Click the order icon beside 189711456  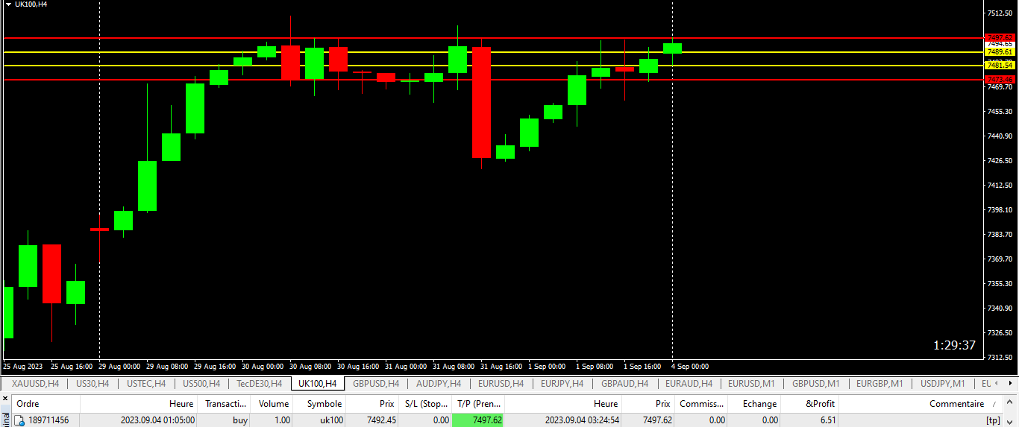20,420
